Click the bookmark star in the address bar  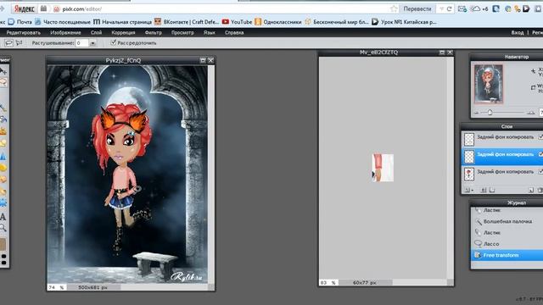click(394, 9)
